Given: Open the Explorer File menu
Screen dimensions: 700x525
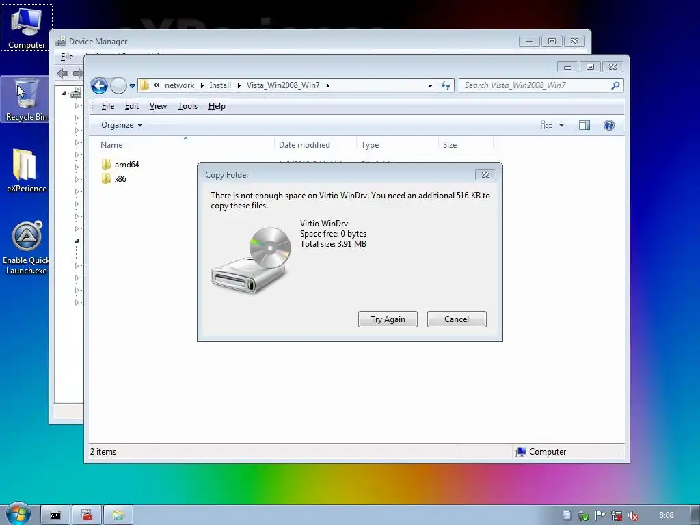Looking at the screenshot, I should [107, 106].
